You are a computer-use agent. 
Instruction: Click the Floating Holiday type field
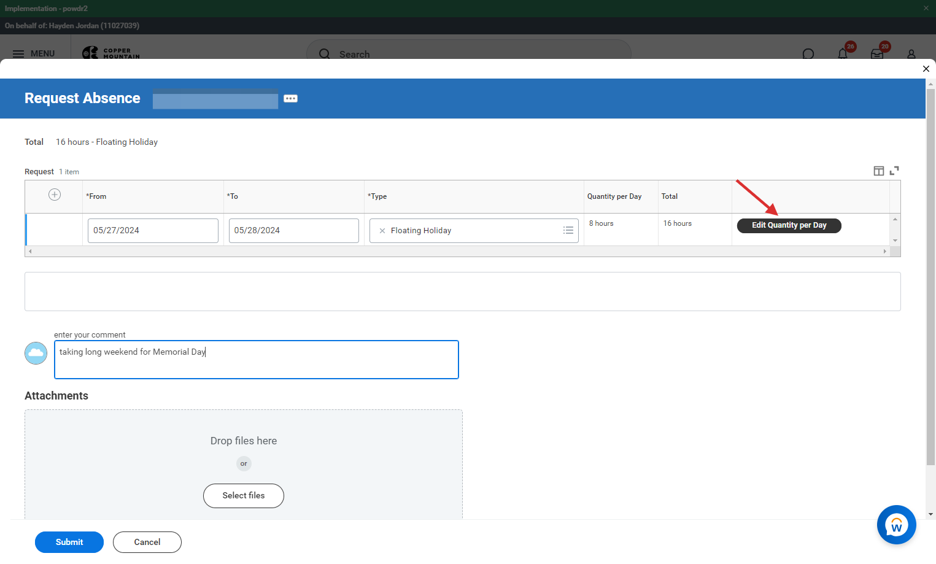click(474, 231)
